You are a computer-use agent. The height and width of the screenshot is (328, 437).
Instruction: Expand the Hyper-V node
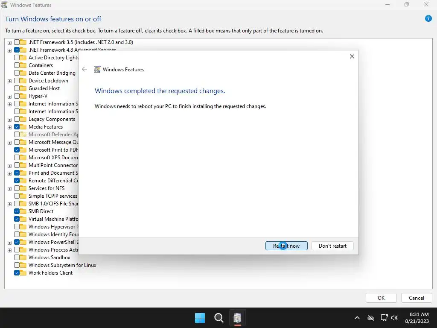tap(9, 97)
